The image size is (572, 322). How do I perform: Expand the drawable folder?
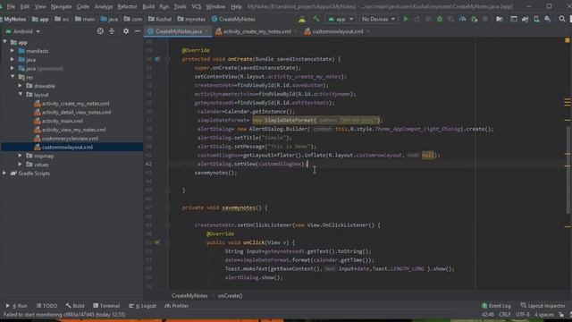pos(20,86)
